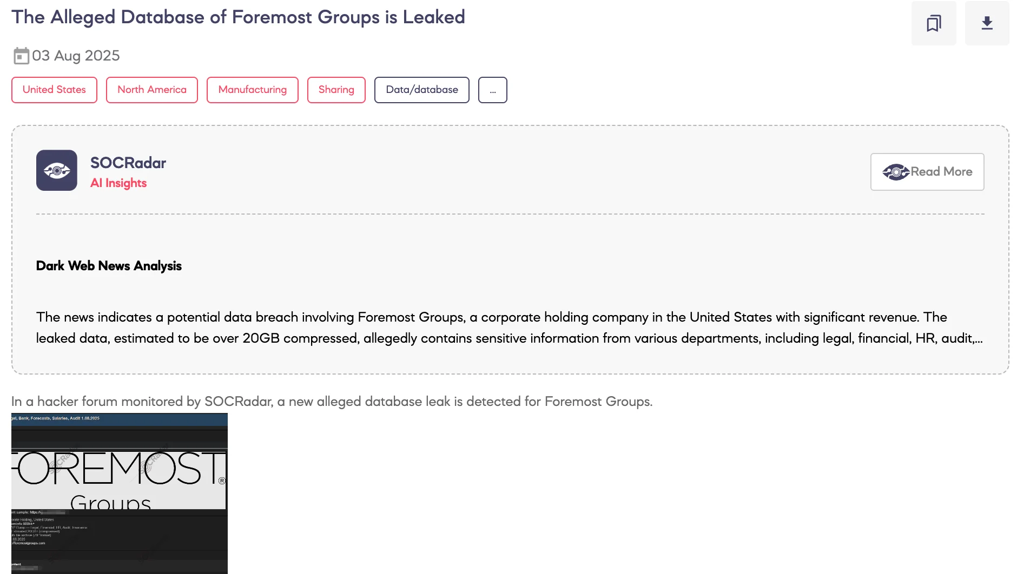Select the Data/database tag

click(421, 90)
